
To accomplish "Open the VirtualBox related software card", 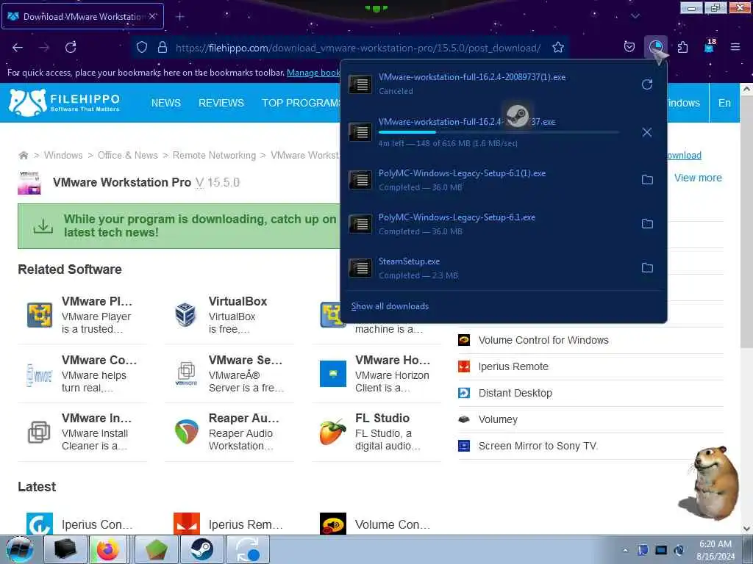I will (x=229, y=314).
